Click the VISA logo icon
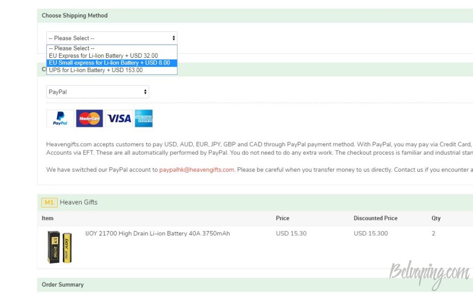Viewport: 473px width, 294px height. pos(119,118)
